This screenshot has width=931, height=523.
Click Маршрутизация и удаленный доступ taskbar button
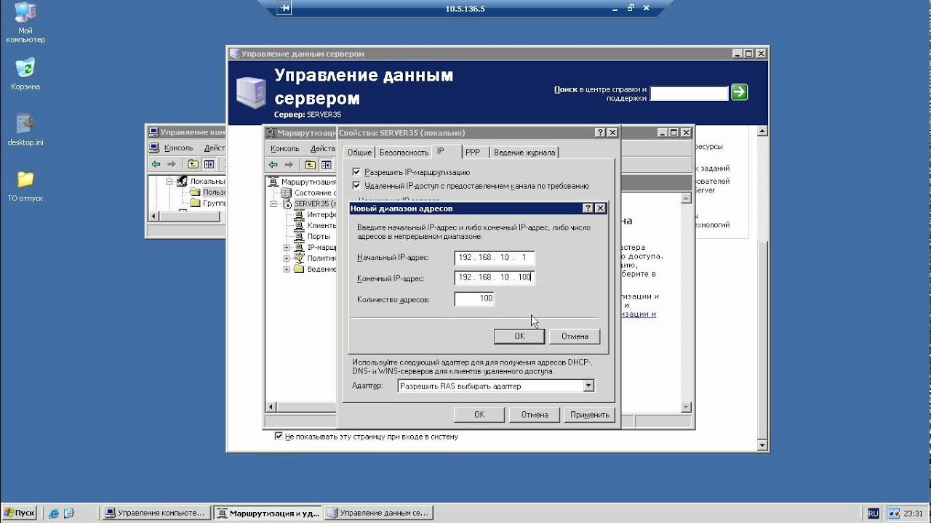267,513
